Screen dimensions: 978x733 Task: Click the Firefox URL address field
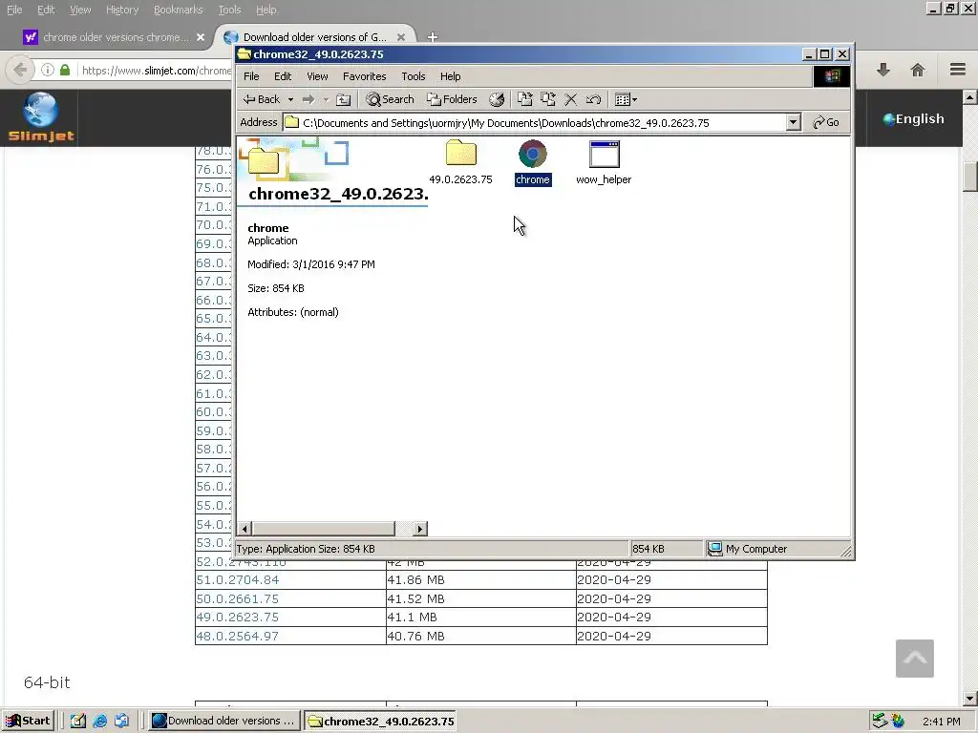(x=156, y=71)
